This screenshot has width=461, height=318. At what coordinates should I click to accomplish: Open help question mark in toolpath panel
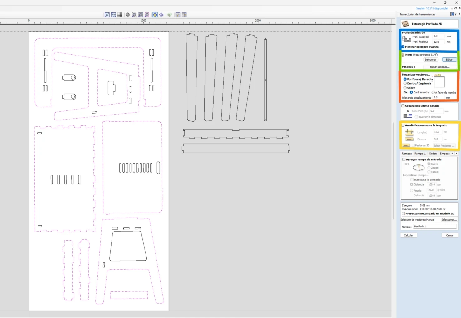coord(456,14)
